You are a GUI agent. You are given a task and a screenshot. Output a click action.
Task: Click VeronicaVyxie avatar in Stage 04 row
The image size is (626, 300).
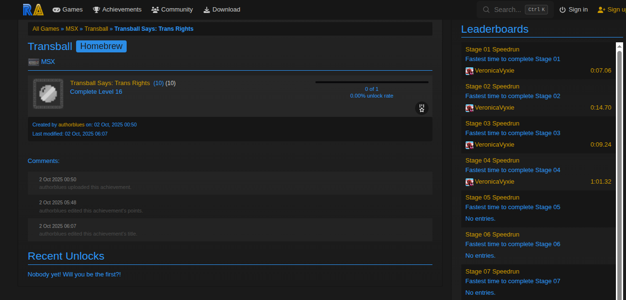(469, 182)
